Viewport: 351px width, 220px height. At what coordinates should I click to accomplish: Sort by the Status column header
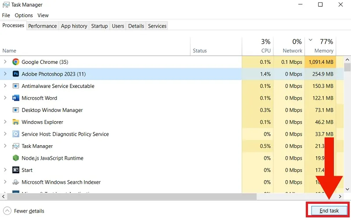pos(200,51)
